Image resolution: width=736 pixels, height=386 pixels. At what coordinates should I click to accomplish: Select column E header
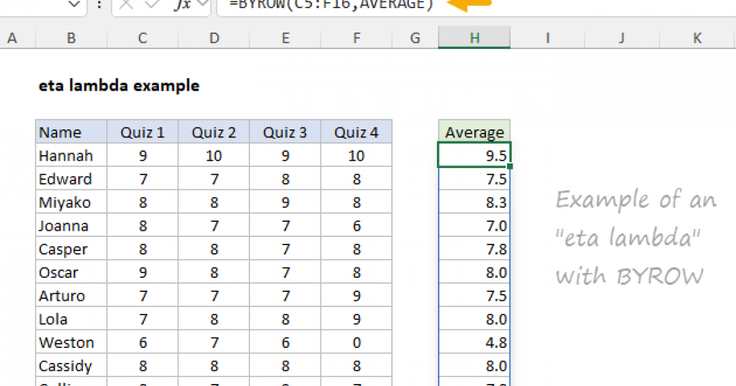pyautogui.click(x=286, y=37)
